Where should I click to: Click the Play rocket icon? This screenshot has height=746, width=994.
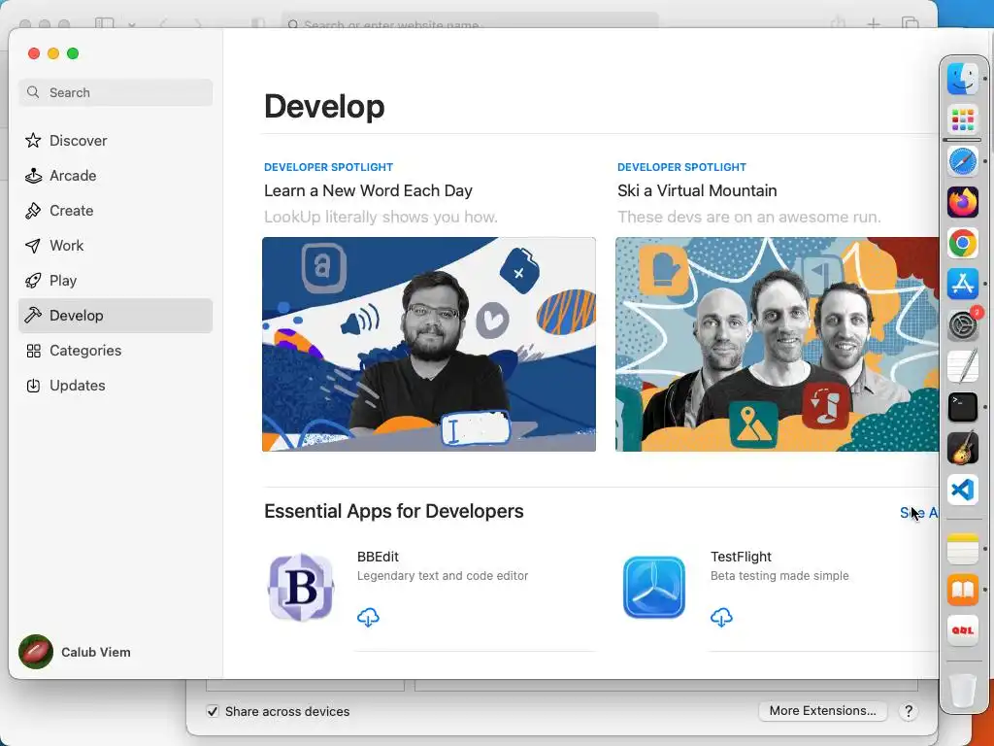tap(33, 280)
